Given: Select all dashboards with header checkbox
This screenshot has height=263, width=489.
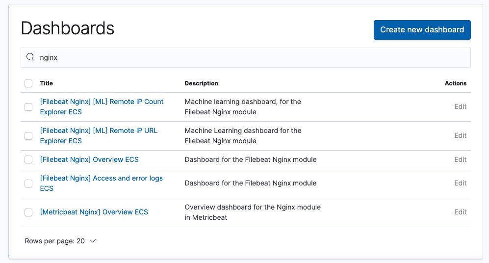Looking at the screenshot, I should pos(28,83).
